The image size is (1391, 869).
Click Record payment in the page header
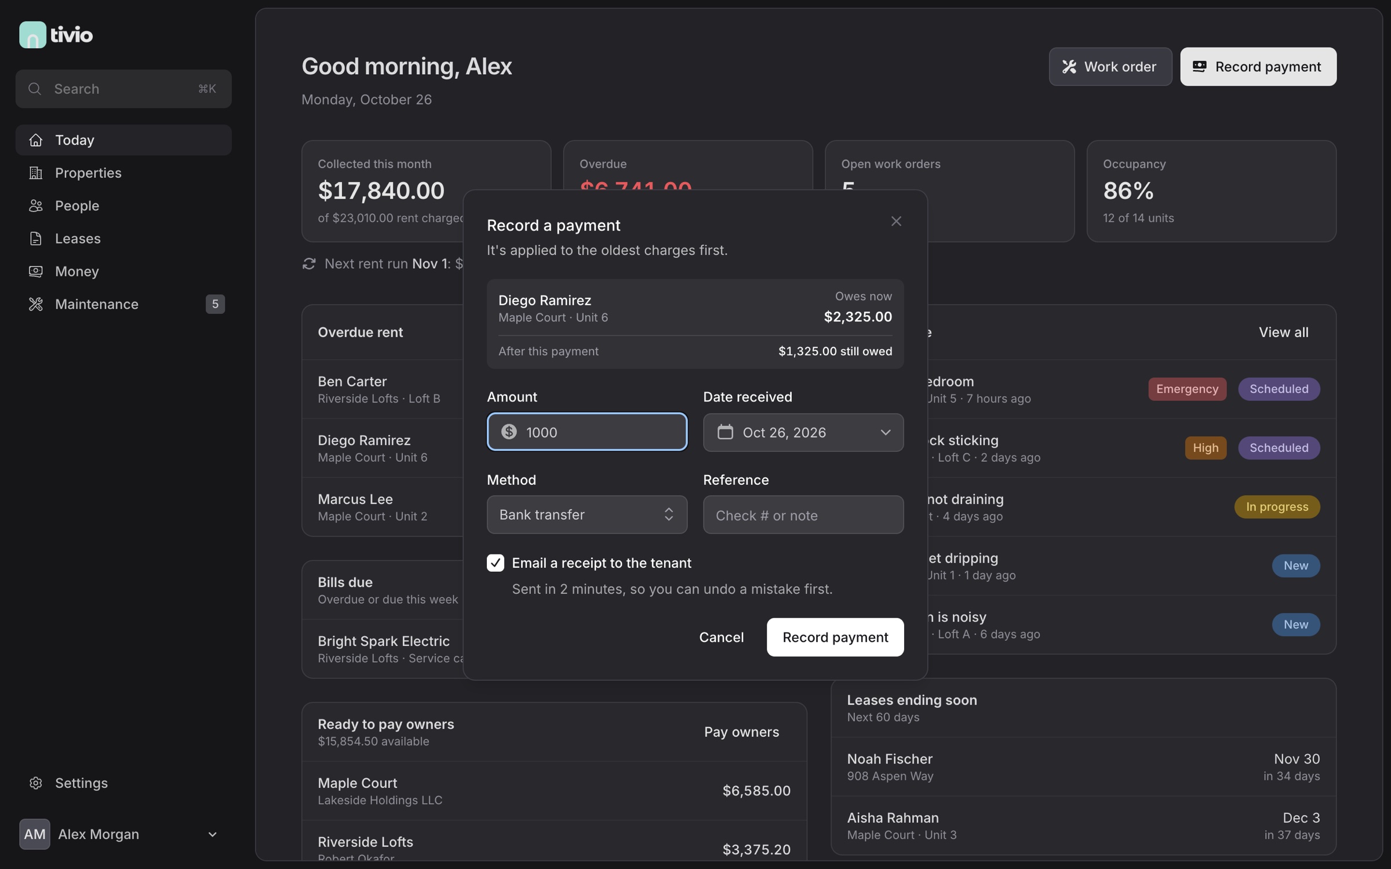pyautogui.click(x=1258, y=67)
